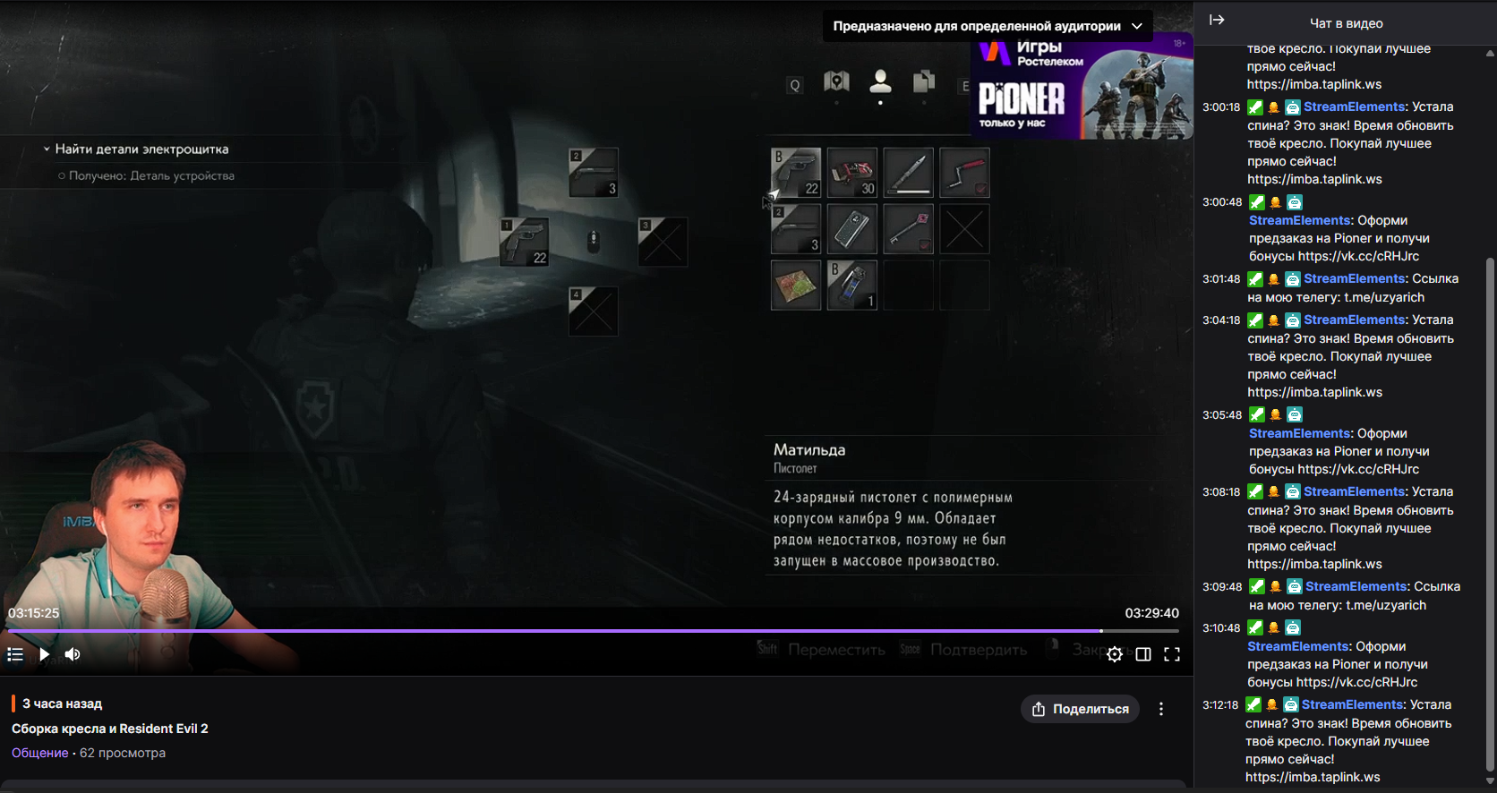Open the 'Общение' category link
Viewport: 1497px width, 793px height.
[x=40, y=753]
